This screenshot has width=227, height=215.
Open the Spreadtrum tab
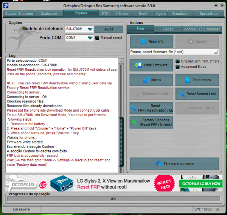click(x=209, y=14)
